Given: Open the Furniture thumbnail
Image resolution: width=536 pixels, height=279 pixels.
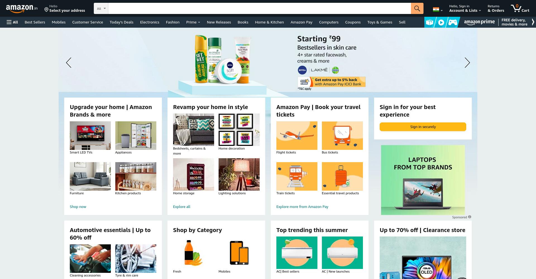Looking at the screenshot, I should tap(90, 176).
